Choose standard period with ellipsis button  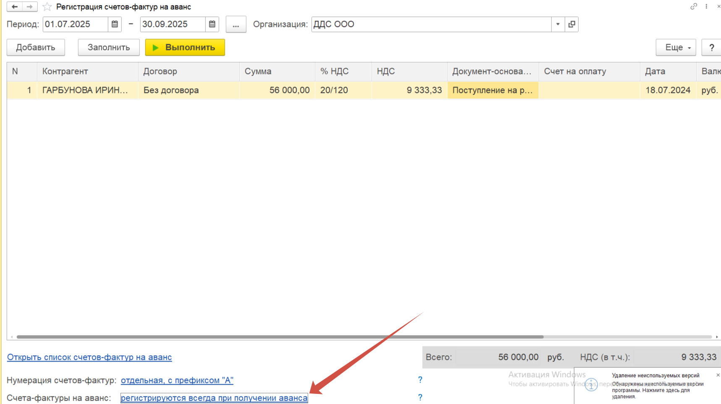(x=236, y=24)
